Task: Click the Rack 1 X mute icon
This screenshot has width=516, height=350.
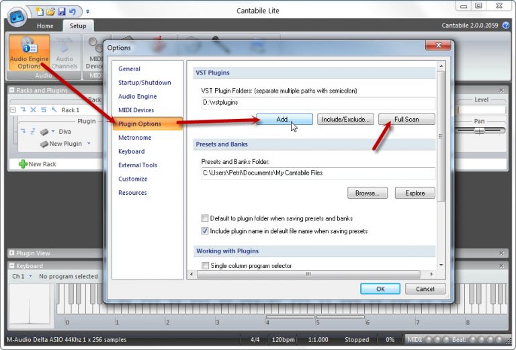Action: click(x=33, y=110)
